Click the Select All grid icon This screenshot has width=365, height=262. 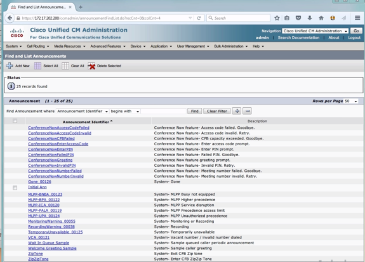pyautogui.click(x=37, y=66)
